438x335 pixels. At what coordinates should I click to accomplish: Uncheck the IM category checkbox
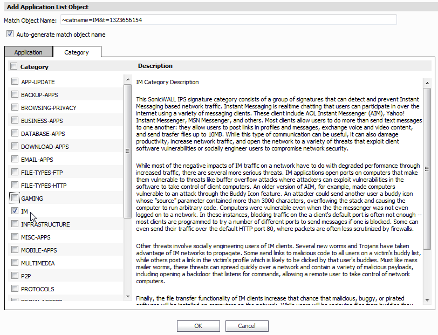pyautogui.click(x=15, y=211)
